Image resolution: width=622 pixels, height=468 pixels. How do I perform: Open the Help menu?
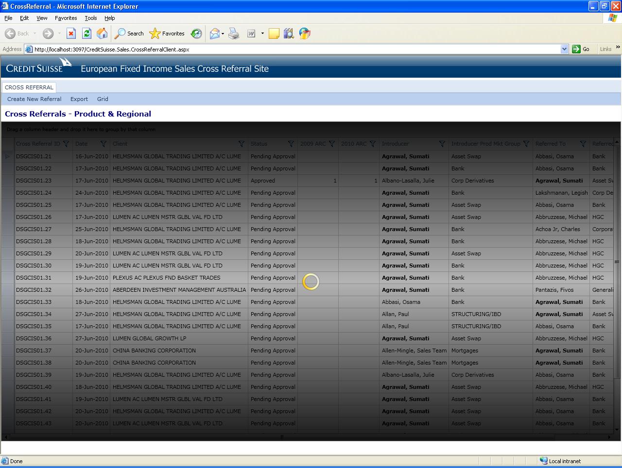109,18
